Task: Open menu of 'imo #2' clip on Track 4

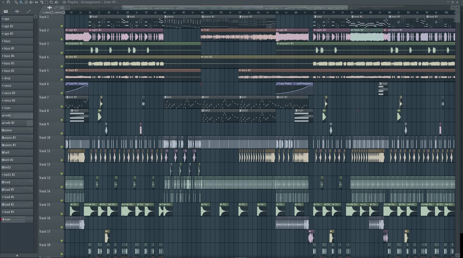Action: pyautogui.click(x=67, y=57)
